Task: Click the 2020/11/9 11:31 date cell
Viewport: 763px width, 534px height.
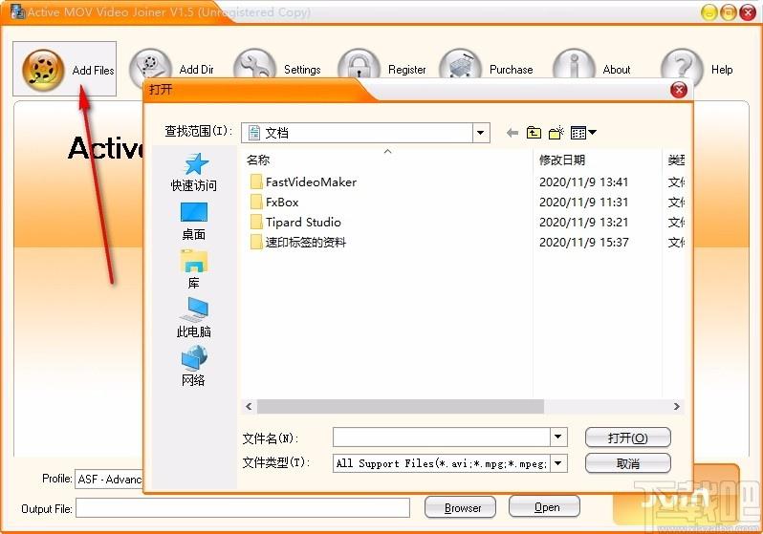Action: (x=584, y=202)
